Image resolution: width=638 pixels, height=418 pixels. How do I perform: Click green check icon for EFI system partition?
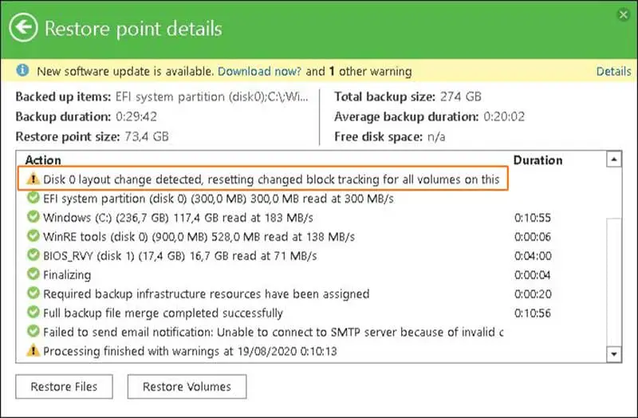33,197
